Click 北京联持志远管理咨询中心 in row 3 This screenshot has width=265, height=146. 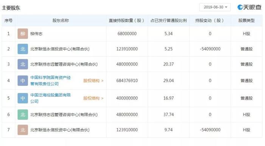[64, 64]
